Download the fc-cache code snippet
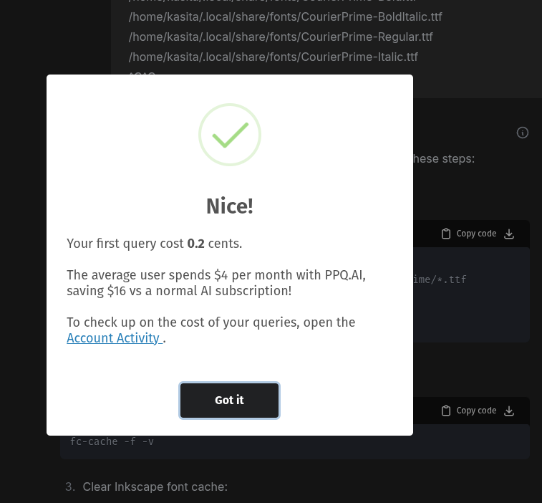Screen dimensions: 542x503 (x=509, y=411)
